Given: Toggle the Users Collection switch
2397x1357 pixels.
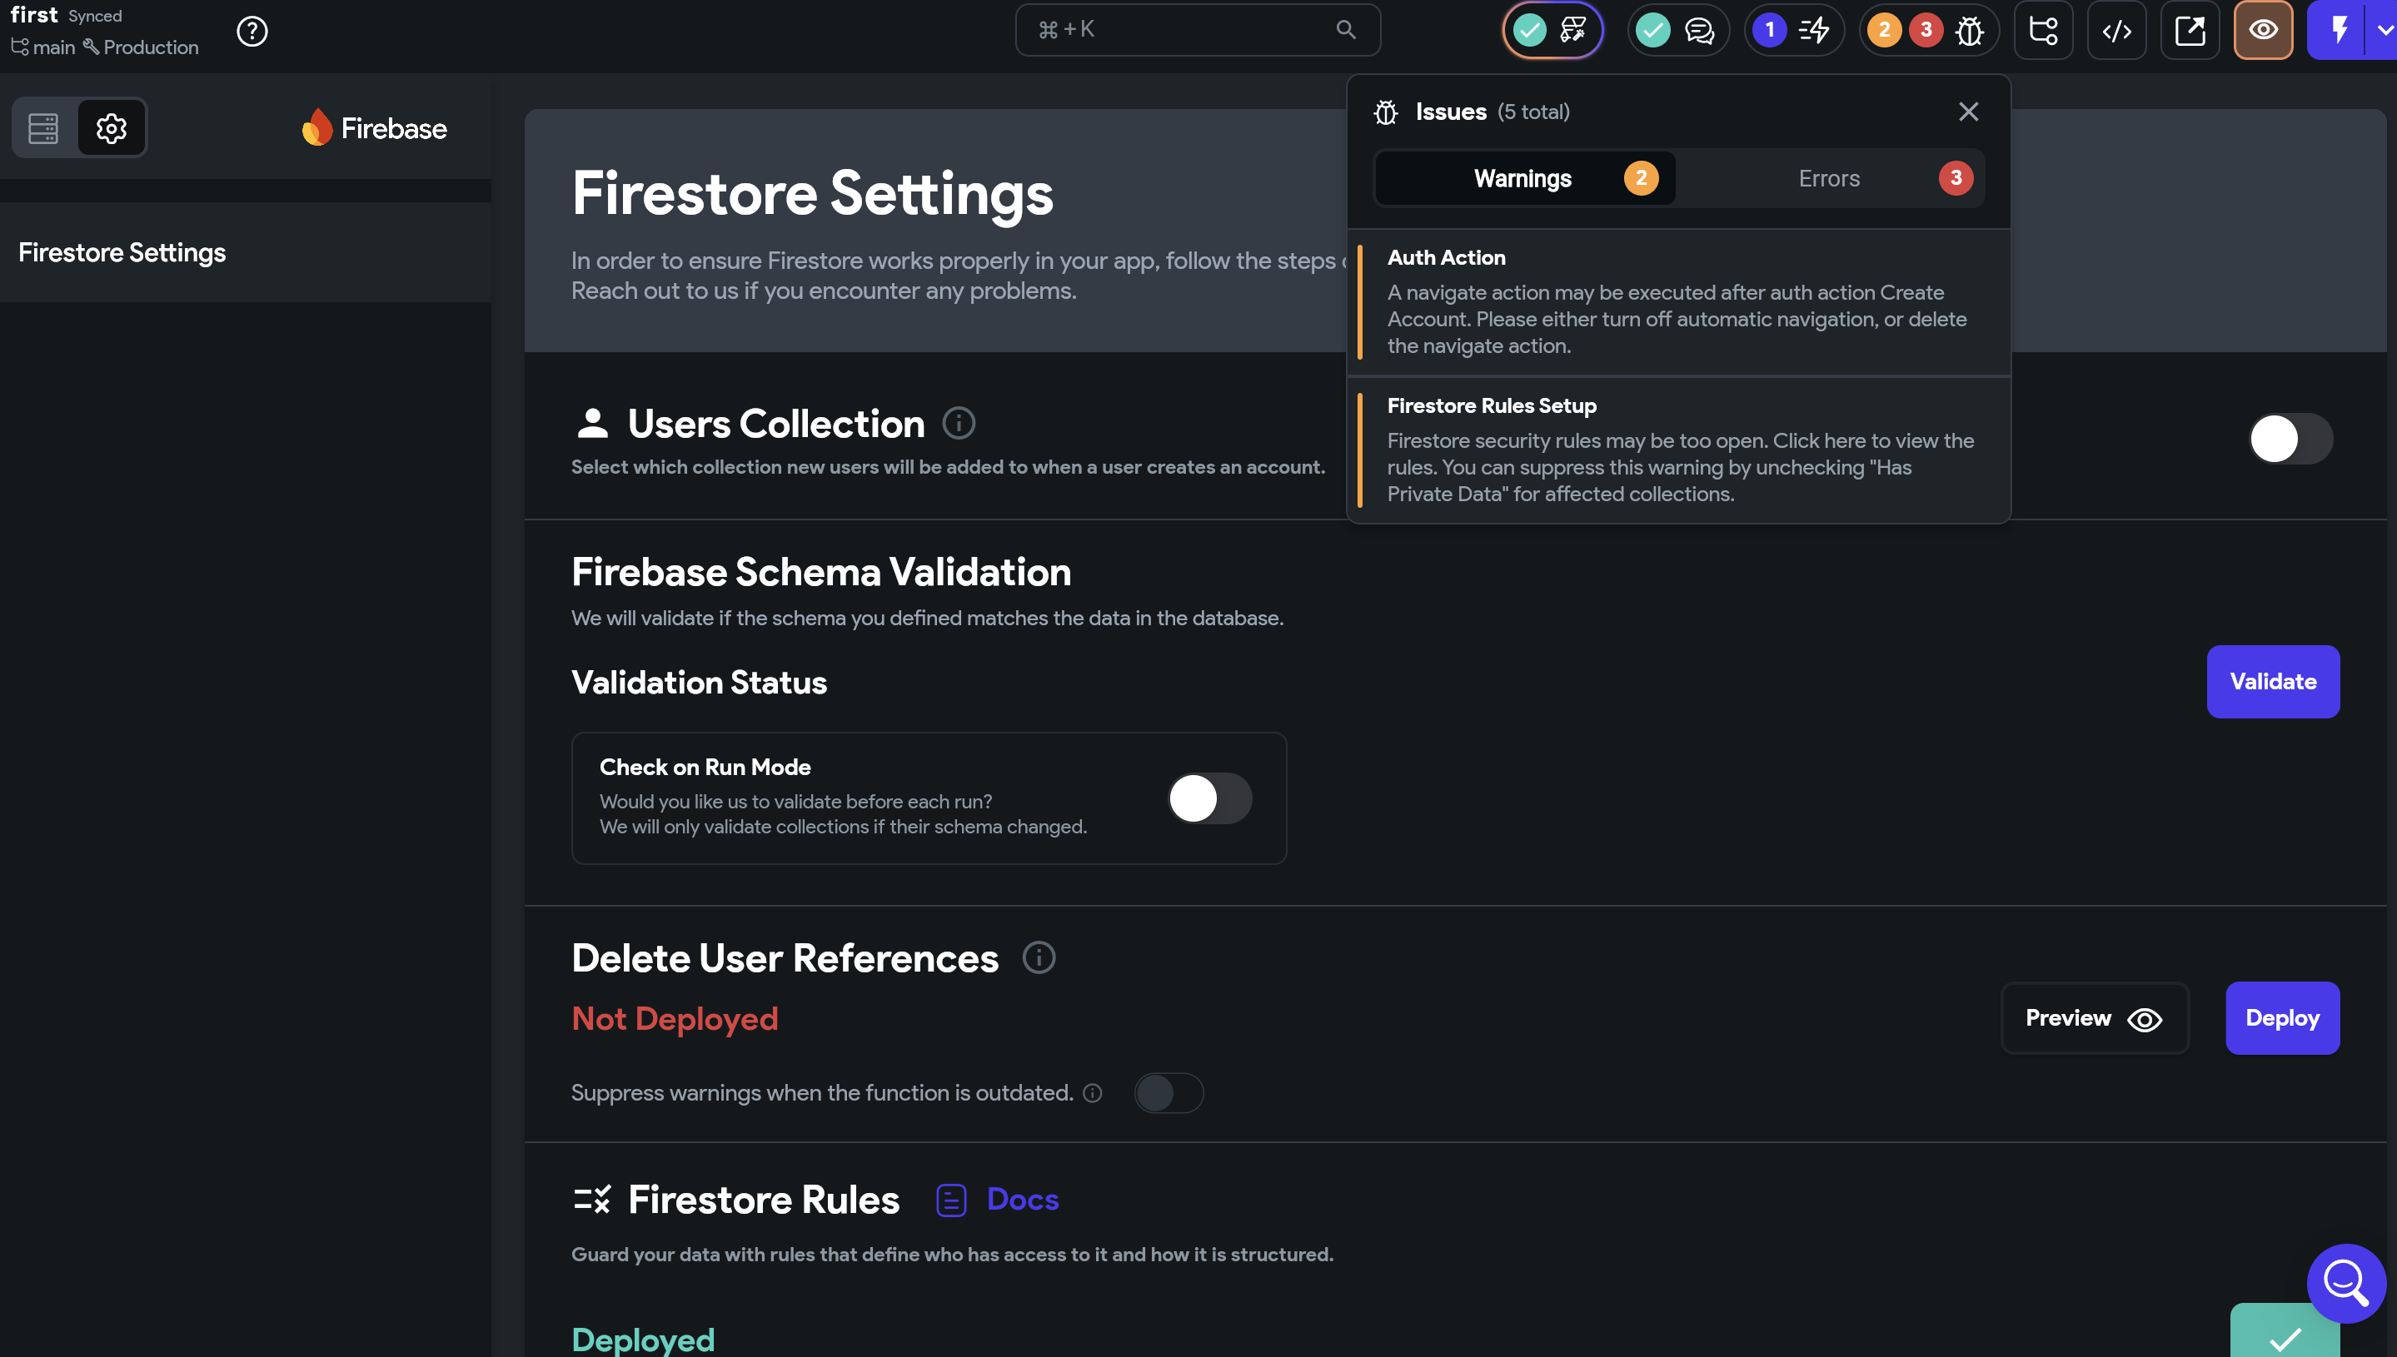Looking at the screenshot, I should tap(2290, 439).
